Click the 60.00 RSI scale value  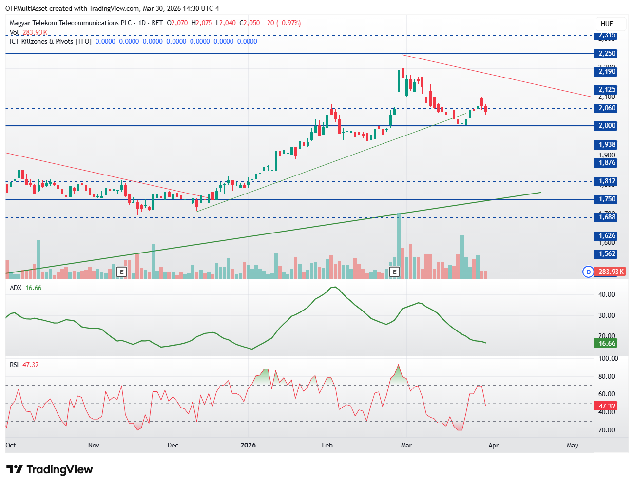[607, 394]
